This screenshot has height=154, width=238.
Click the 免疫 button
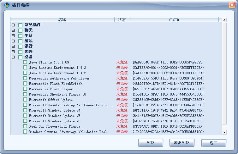[x=151, y=143]
